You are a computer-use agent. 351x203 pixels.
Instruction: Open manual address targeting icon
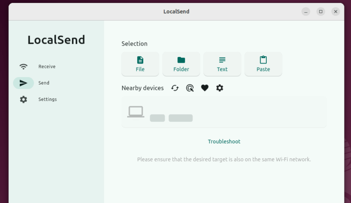(x=190, y=88)
